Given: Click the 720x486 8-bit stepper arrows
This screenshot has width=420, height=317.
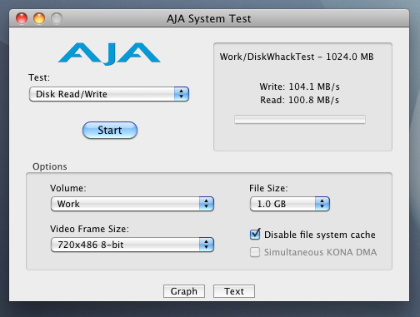Looking at the screenshot, I should pos(207,245).
